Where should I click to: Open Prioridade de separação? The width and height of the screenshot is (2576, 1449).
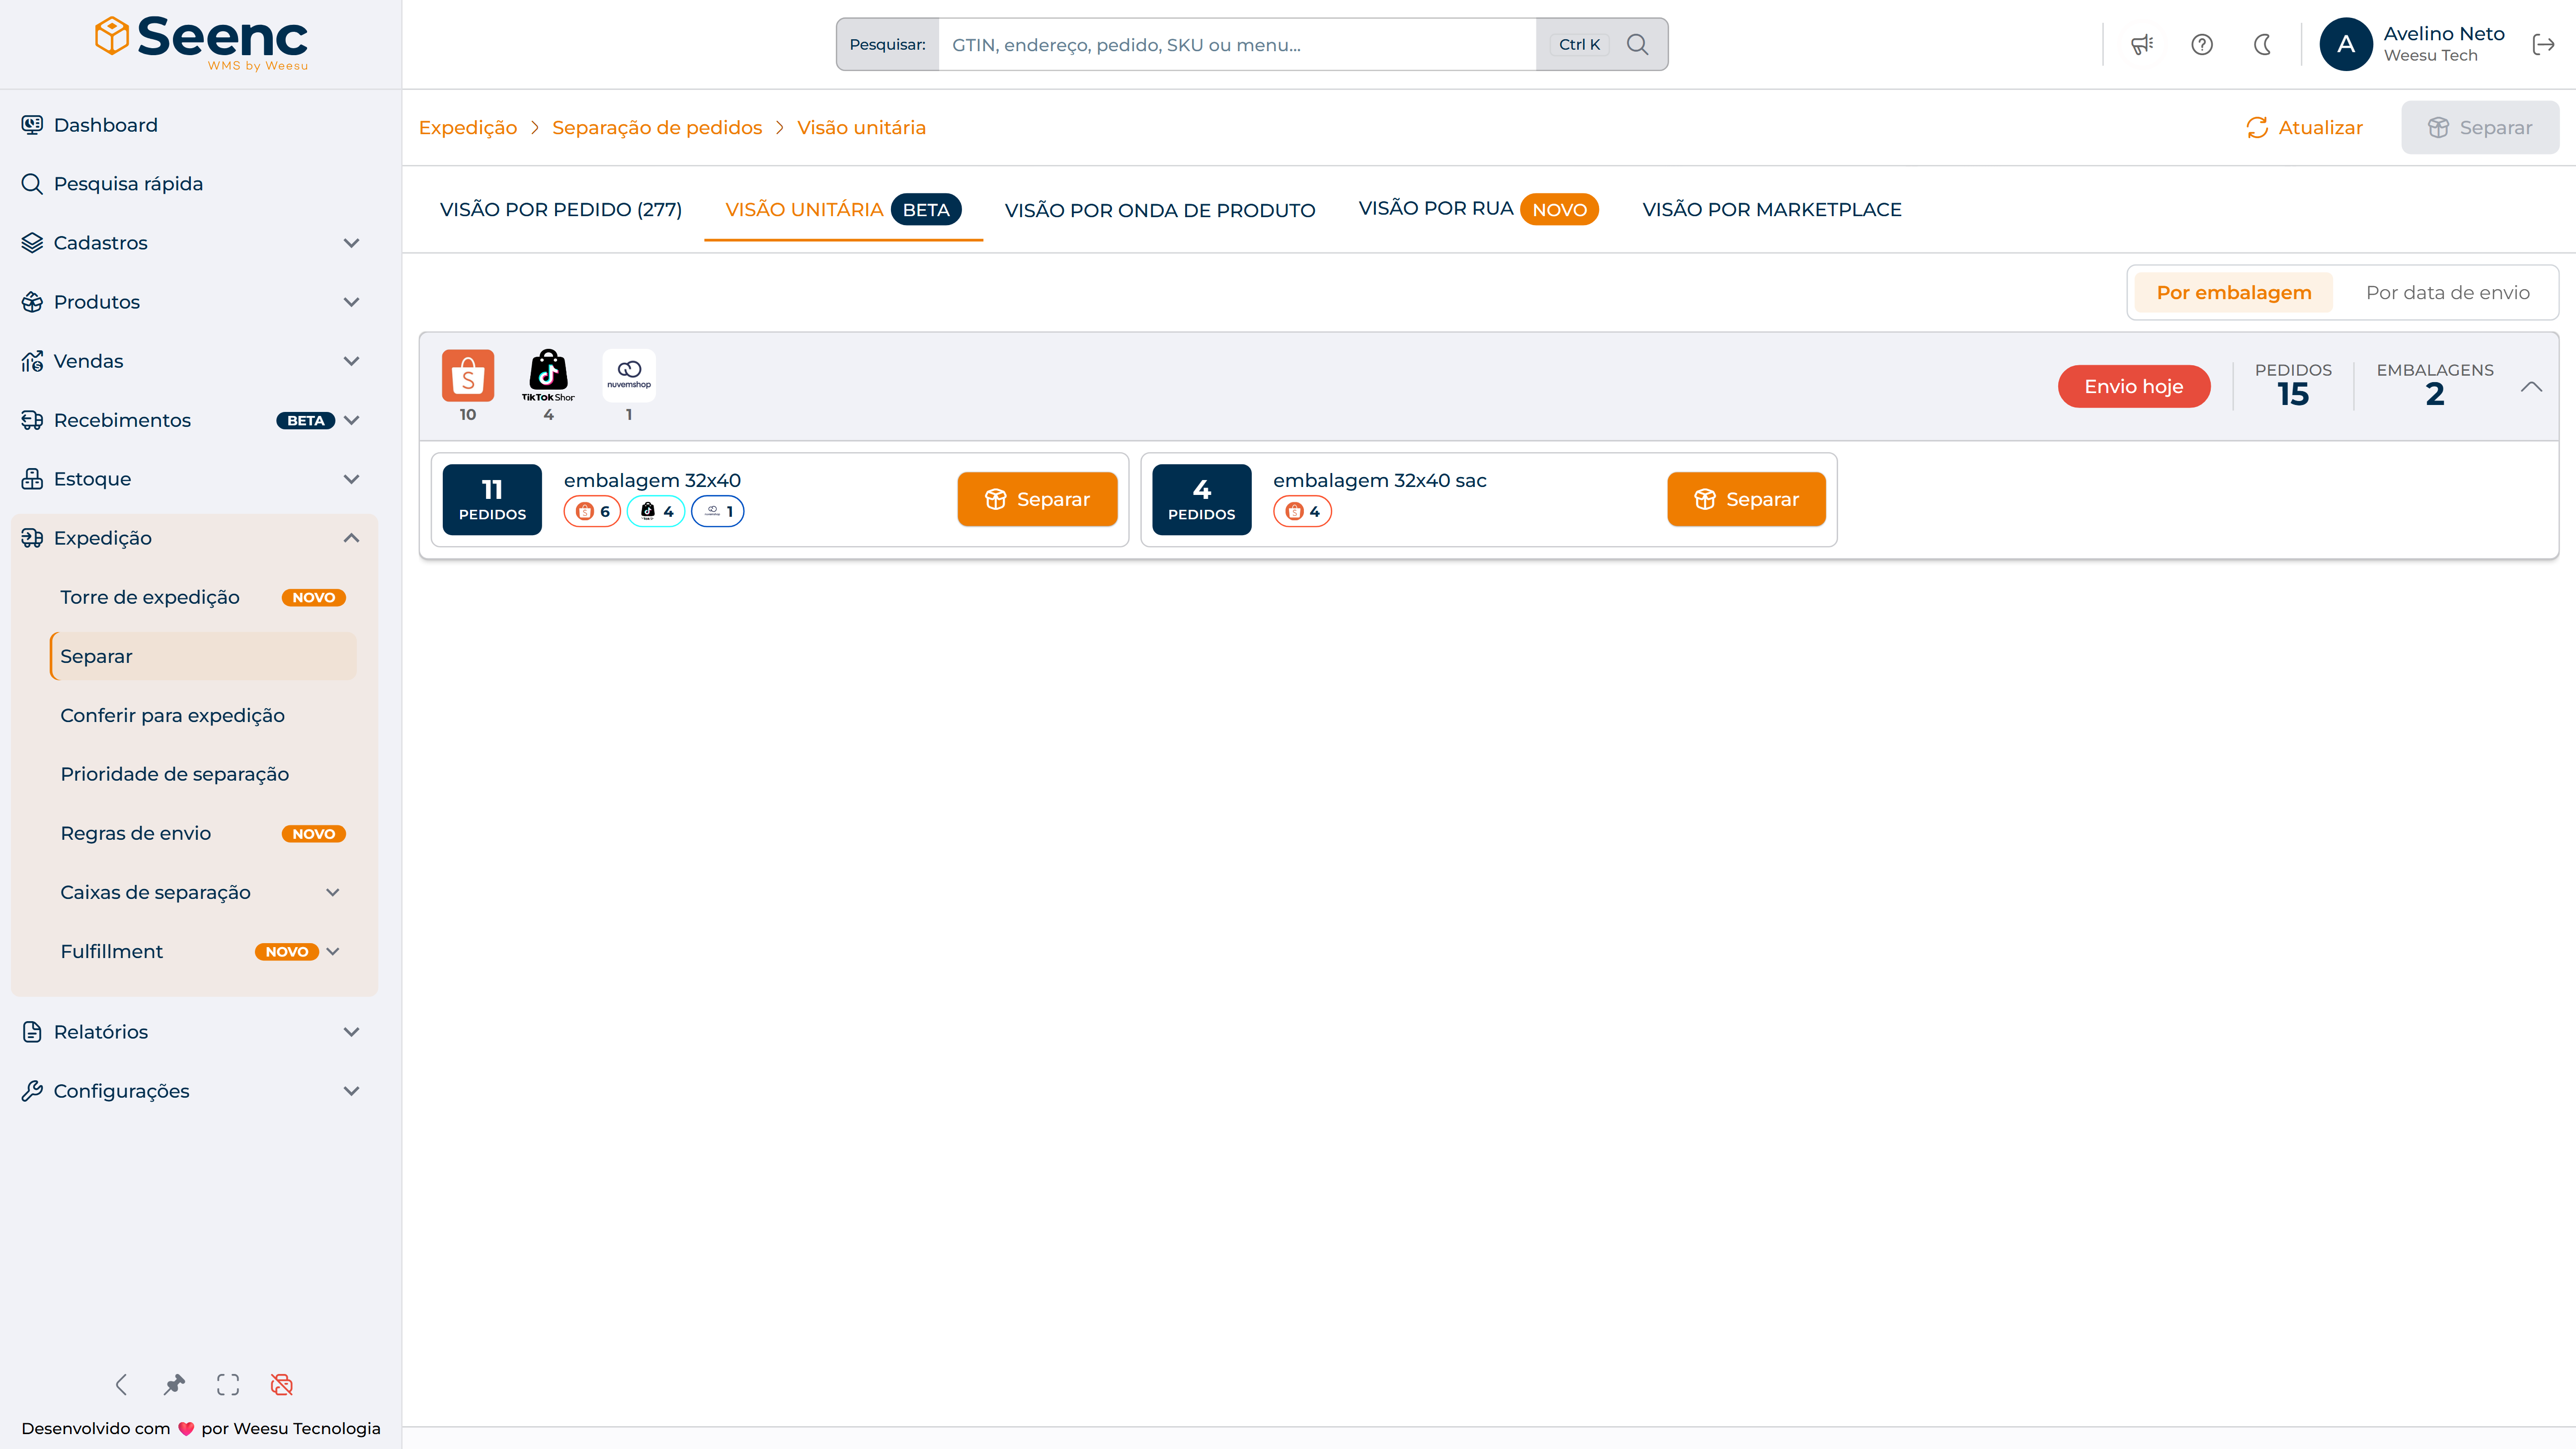click(x=203, y=774)
